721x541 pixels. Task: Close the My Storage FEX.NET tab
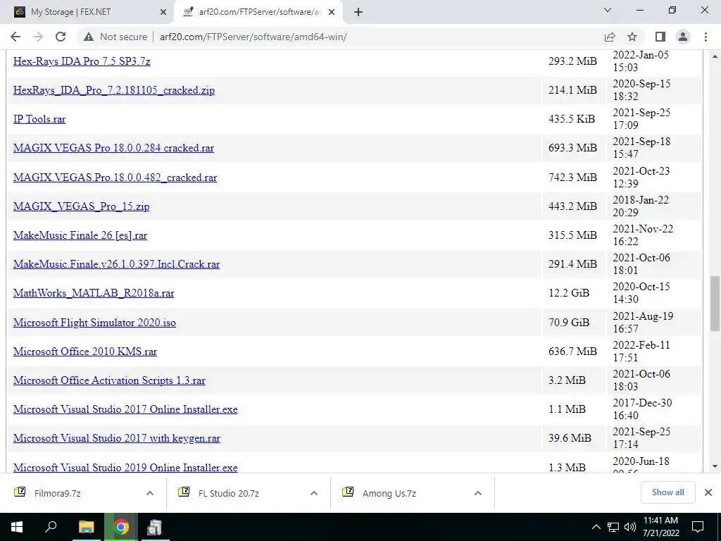163,12
